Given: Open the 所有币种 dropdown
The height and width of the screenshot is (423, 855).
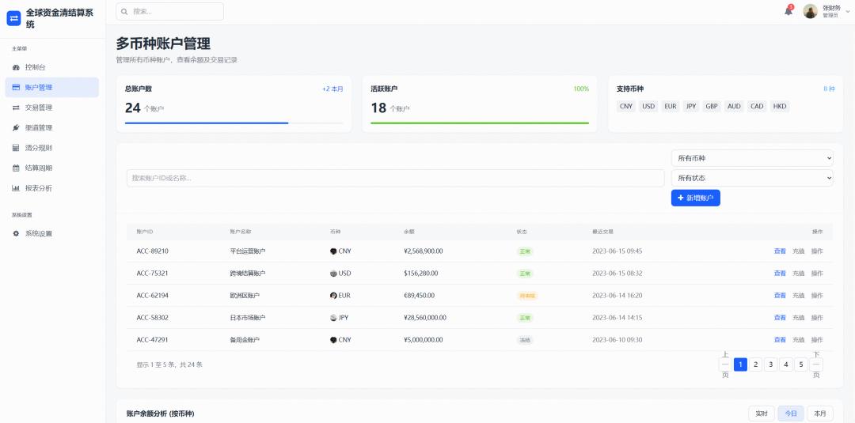Looking at the screenshot, I should coord(752,158).
